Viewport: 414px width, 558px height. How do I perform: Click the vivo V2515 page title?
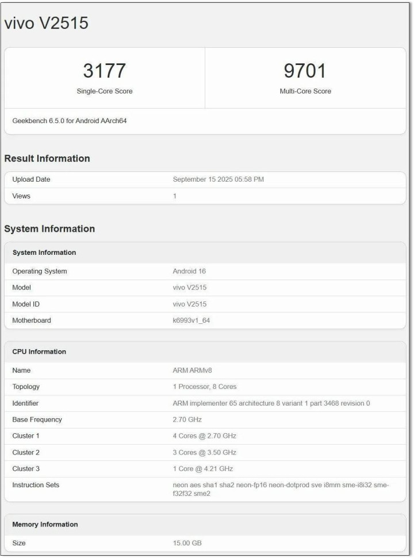tap(47, 23)
